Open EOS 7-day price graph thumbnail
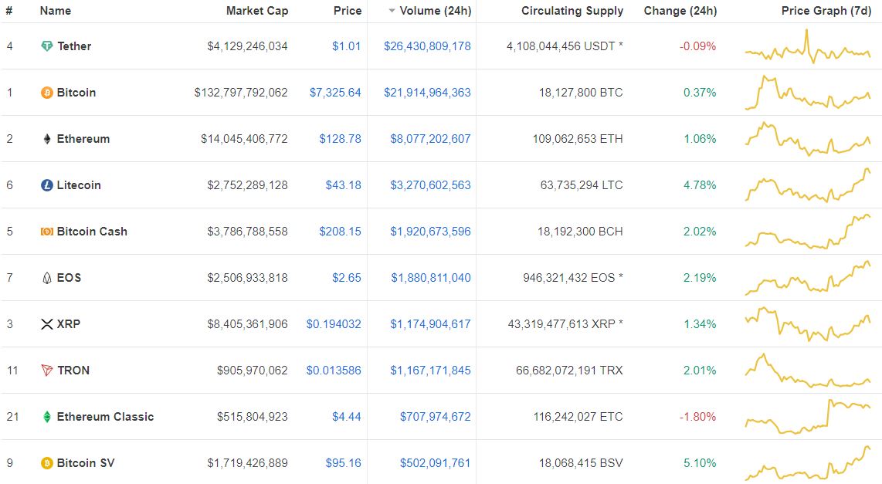Screen dimensions: 882x484 (808, 278)
